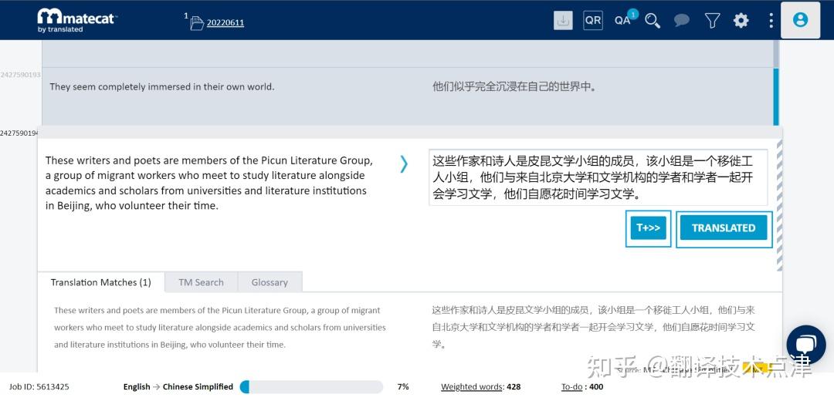
Task: Click inside the Chinese translation text box
Action: [598, 177]
